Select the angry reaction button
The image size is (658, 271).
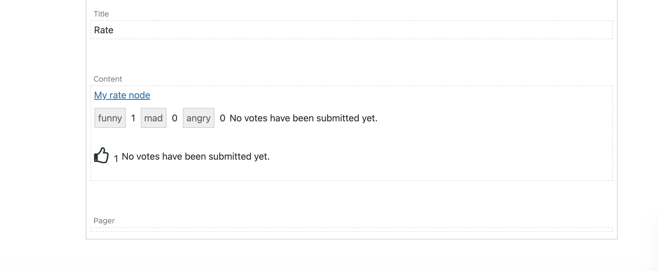click(x=198, y=118)
